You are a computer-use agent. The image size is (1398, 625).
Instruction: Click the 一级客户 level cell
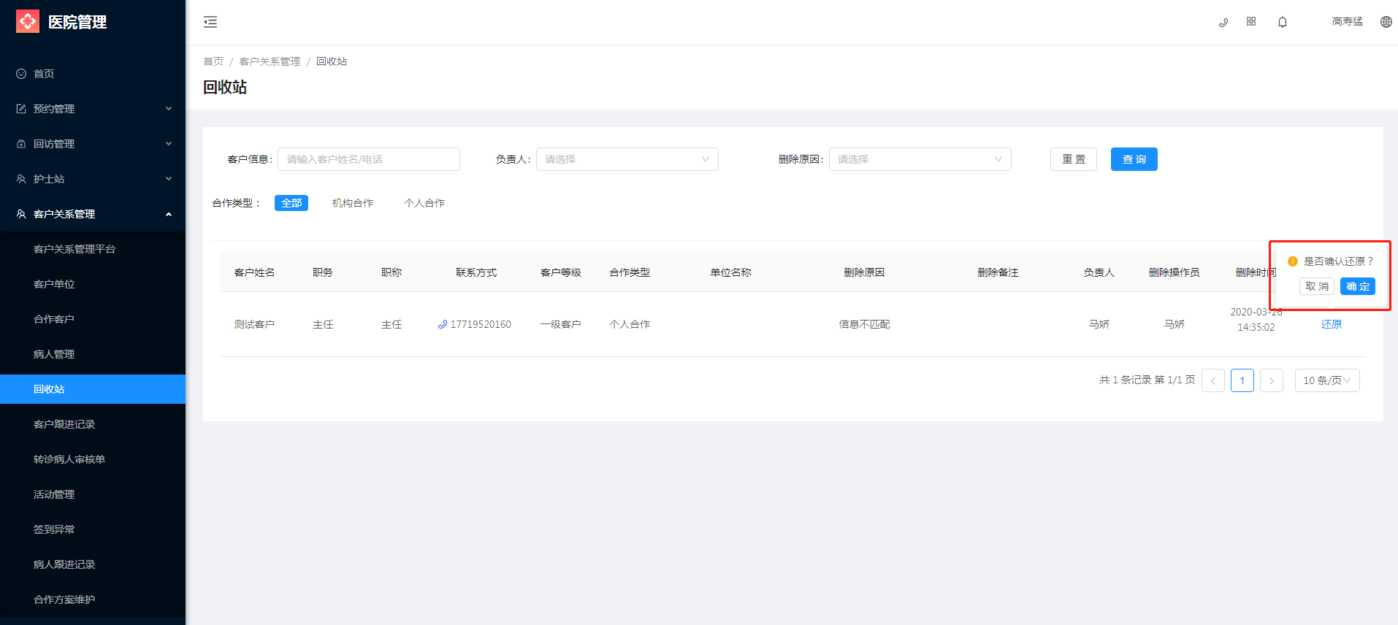(x=561, y=324)
